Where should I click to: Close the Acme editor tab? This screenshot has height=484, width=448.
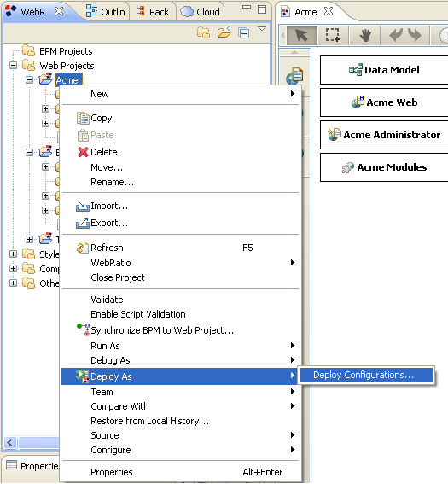pos(329,11)
